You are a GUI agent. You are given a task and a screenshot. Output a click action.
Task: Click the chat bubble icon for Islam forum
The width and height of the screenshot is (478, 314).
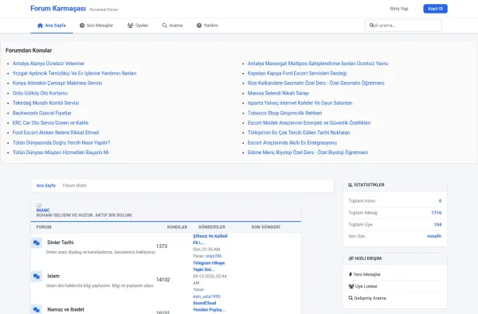point(37,277)
